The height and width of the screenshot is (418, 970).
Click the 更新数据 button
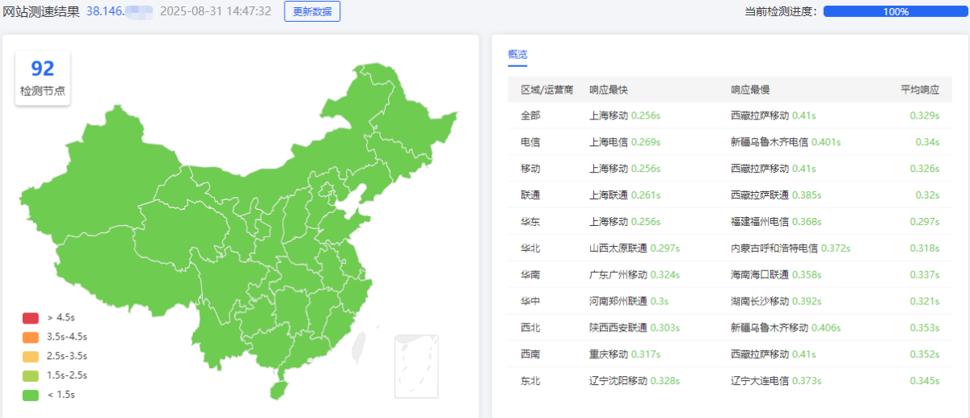(312, 11)
